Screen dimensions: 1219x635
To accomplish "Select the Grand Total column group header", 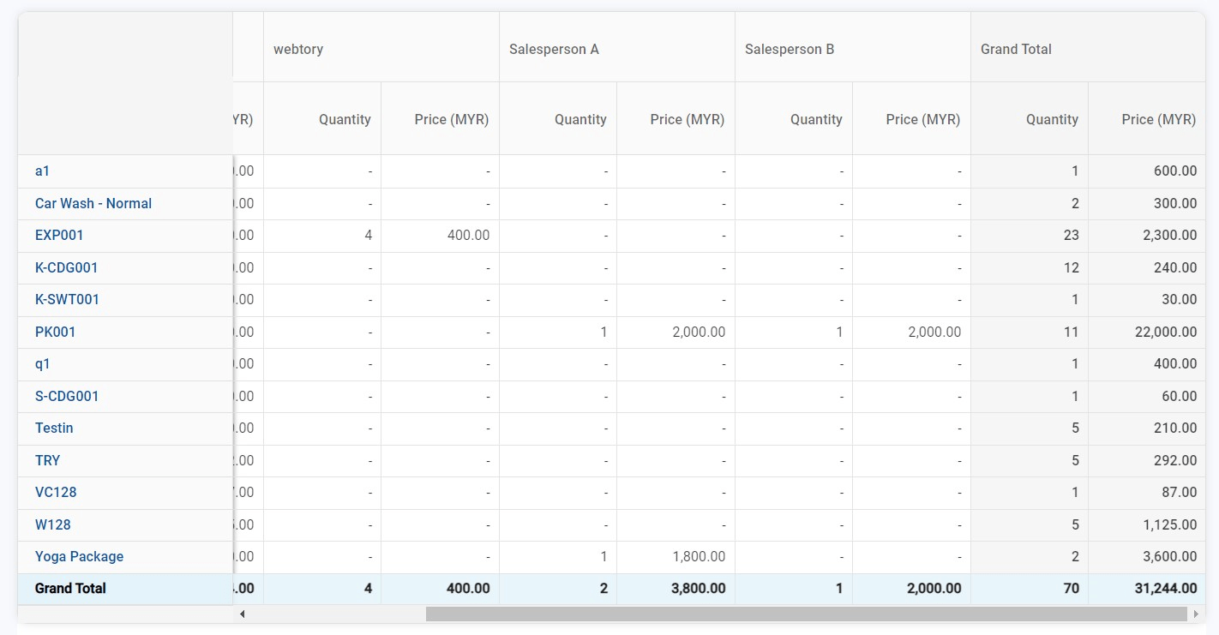I will point(1016,49).
